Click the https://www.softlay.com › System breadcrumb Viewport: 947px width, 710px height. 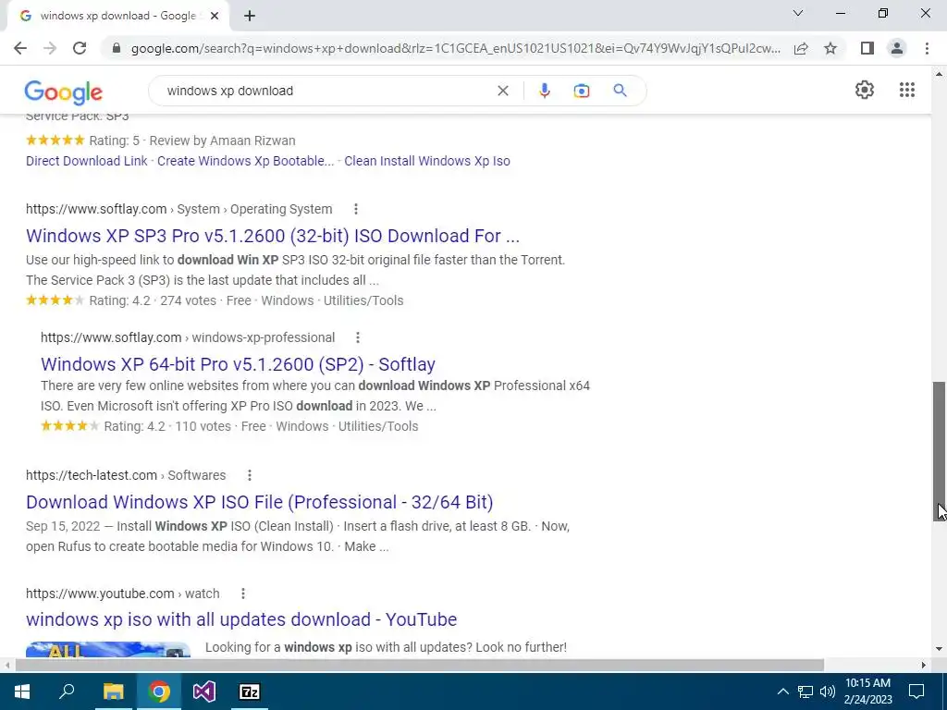[x=178, y=209]
